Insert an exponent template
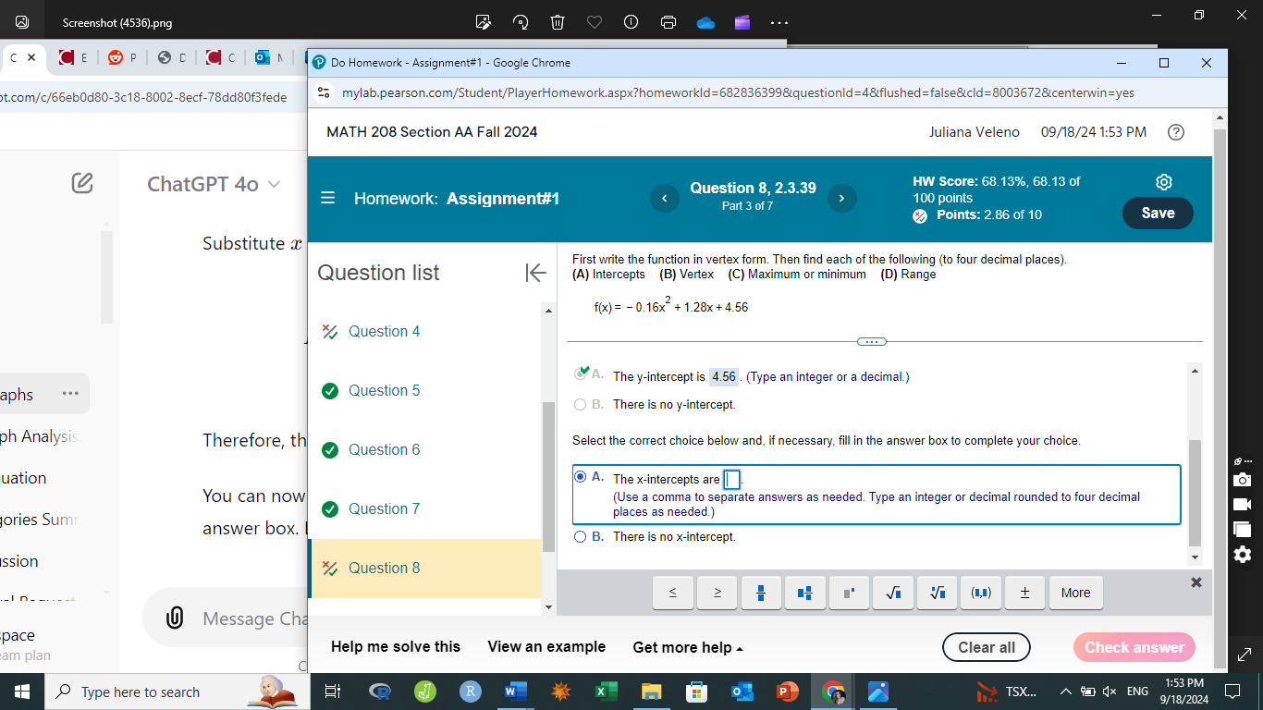This screenshot has height=710, width=1263. (849, 593)
